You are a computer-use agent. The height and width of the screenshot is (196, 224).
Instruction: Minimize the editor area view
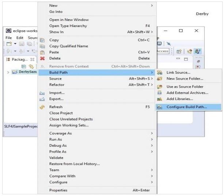tap(178, 58)
